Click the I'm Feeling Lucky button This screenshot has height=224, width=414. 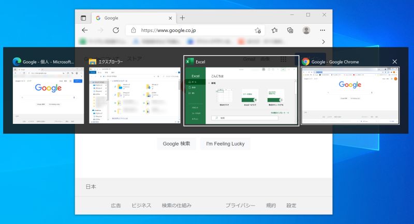225,143
